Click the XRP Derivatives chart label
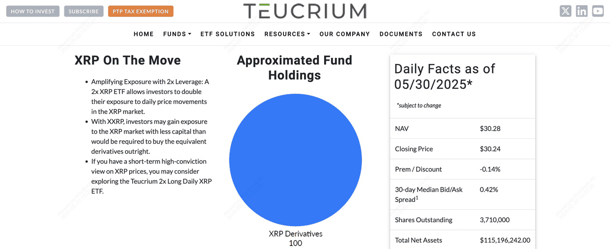This screenshot has width=610, height=249. 295,234
